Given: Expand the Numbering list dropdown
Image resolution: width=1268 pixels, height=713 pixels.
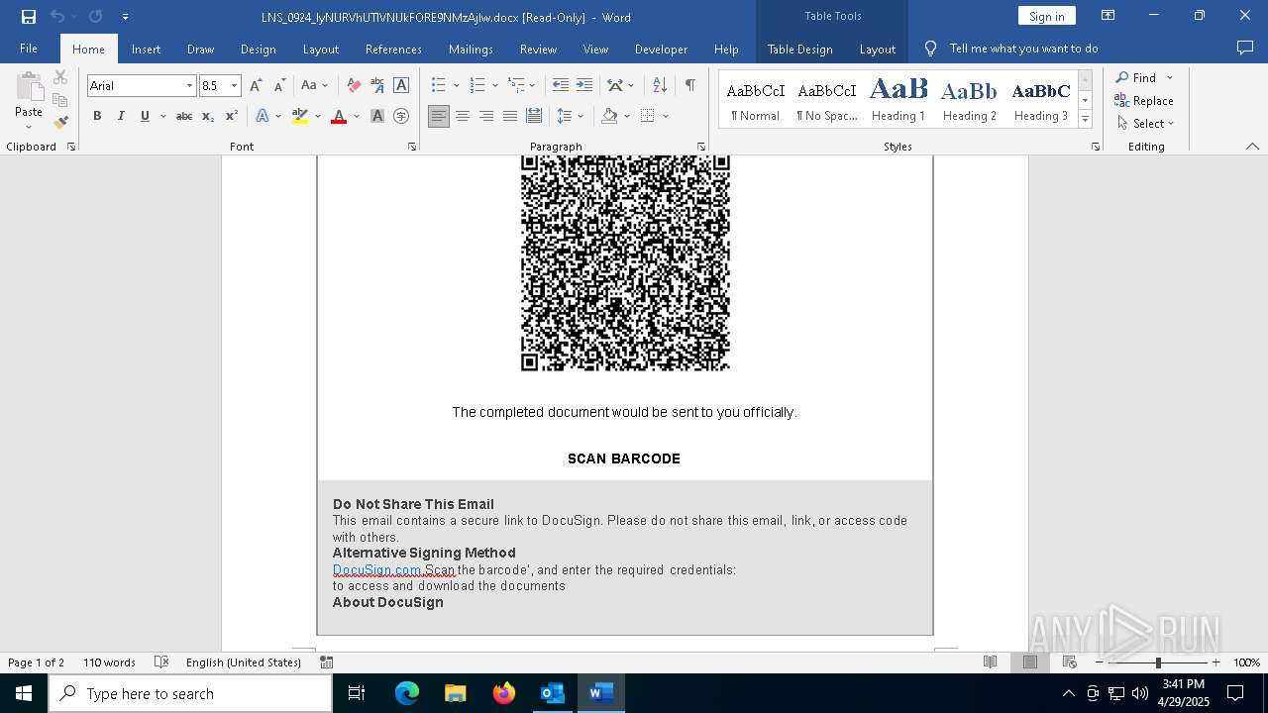Looking at the screenshot, I should click(494, 86).
